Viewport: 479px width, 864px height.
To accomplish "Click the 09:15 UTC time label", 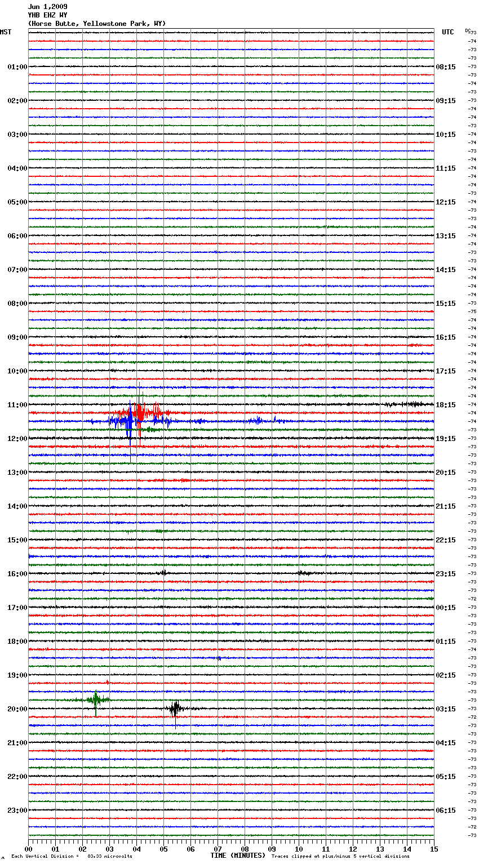I will (446, 101).
